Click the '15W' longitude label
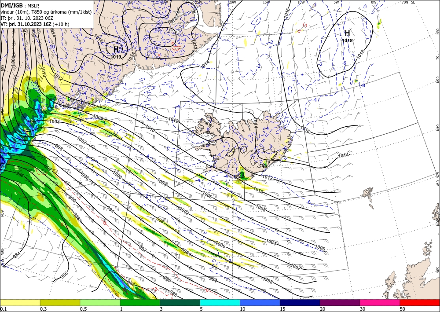 [x=266, y=2]
